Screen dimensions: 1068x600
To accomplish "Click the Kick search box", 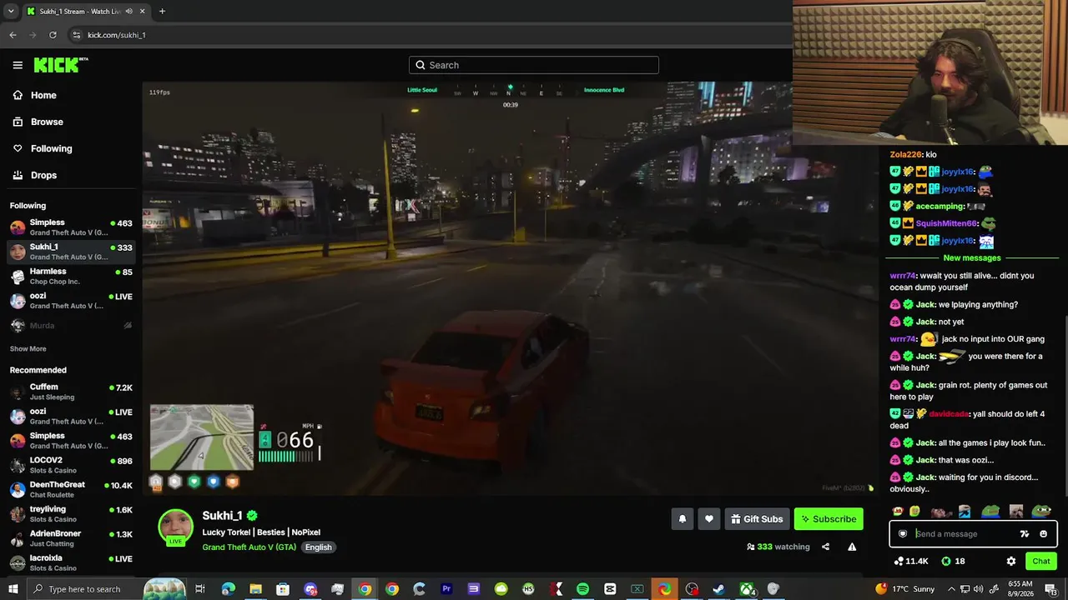I will [x=534, y=65].
